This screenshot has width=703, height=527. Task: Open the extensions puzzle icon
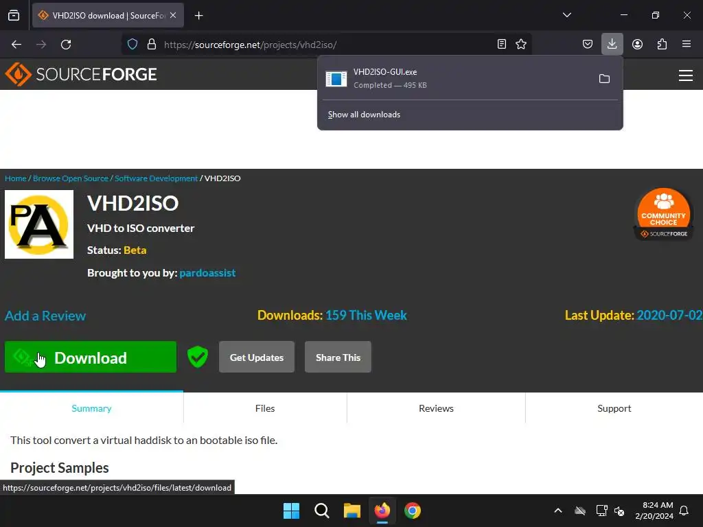coord(662,44)
